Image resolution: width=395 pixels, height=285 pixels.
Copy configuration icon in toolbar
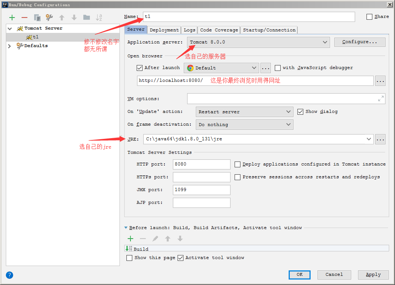(37, 18)
